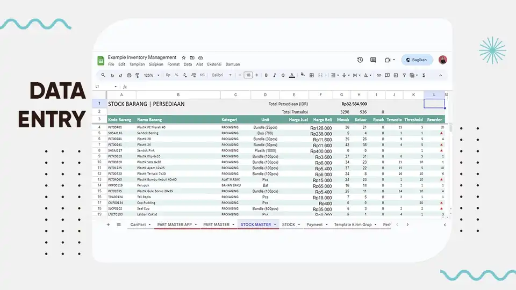Click the Bagikan share button
516x290 pixels.
pyautogui.click(x=417, y=60)
